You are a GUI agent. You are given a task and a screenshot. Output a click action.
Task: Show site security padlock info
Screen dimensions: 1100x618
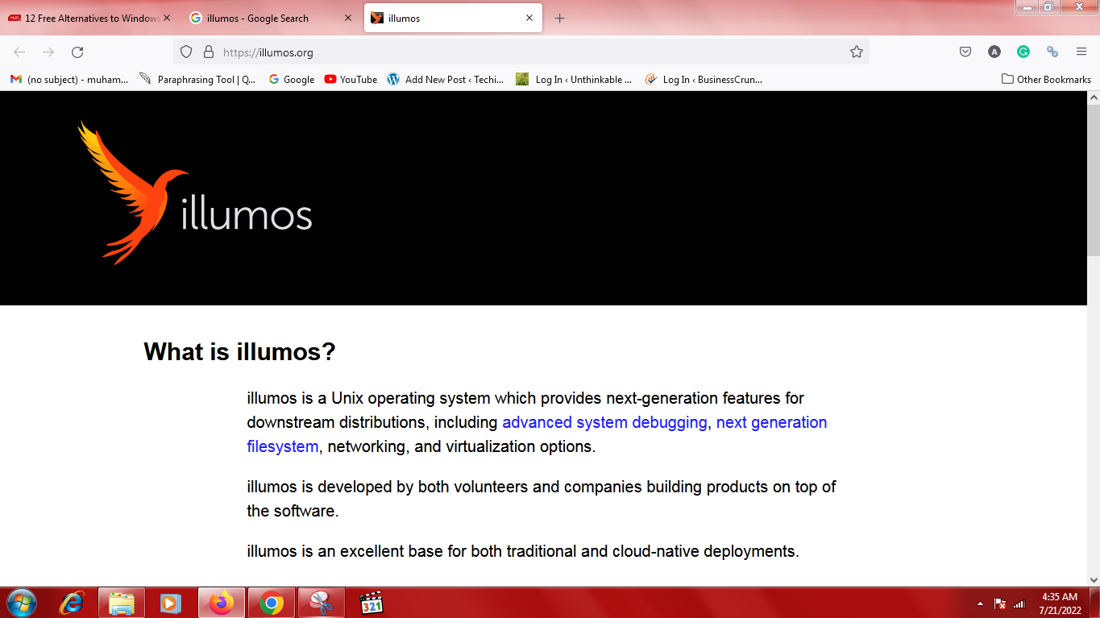click(209, 52)
